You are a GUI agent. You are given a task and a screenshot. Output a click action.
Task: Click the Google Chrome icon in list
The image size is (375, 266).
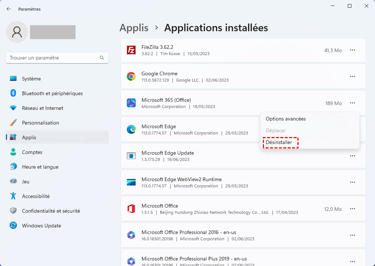tap(131, 76)
